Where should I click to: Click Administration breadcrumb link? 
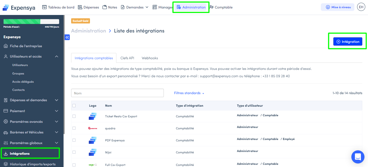(88, 31)
